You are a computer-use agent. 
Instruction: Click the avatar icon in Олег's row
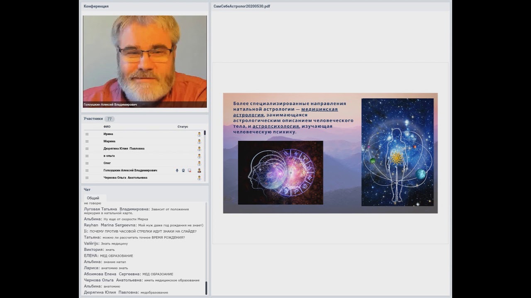click(x=199, y=163)
